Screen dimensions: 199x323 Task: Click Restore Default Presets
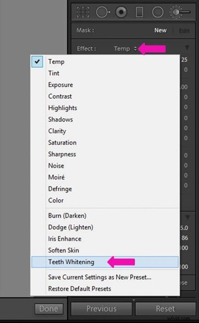coord(80,289)
